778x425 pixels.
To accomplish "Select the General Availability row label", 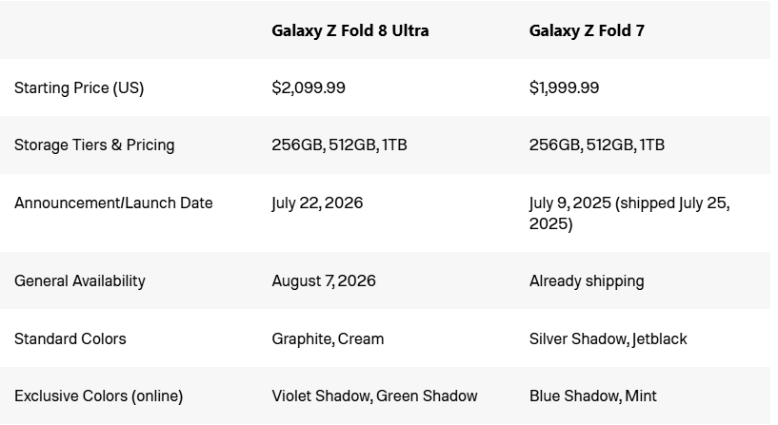I will pyautogui.click(x=79, y=280).
